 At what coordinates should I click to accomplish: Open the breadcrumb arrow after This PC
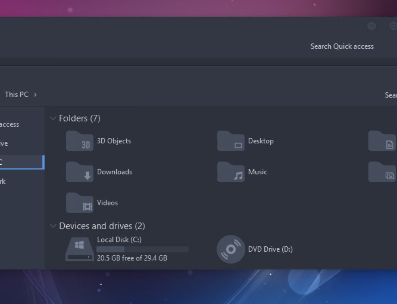(35, 94)
